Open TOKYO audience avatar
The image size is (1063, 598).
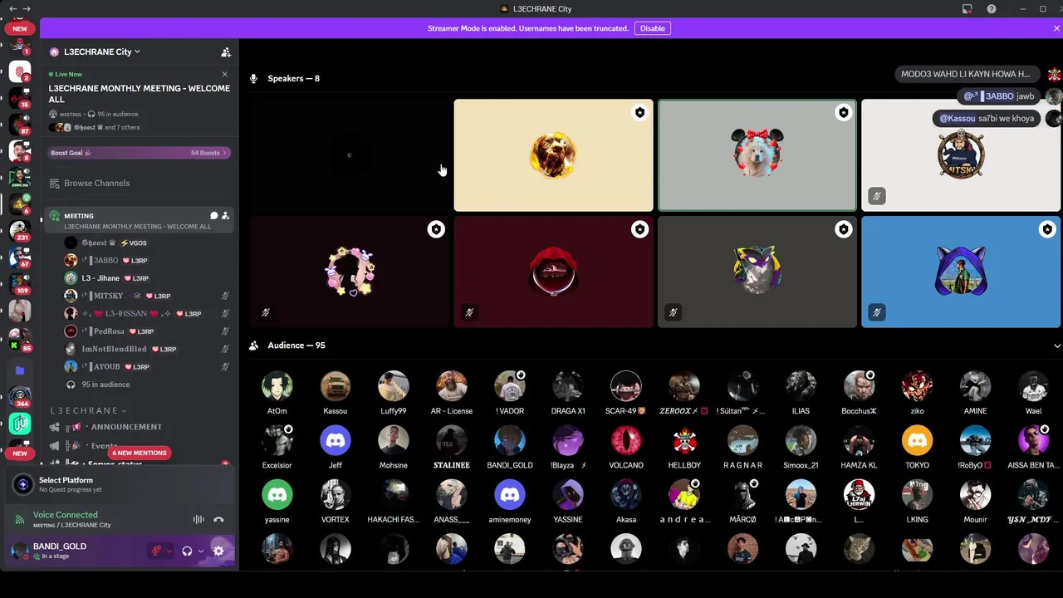point(917,440)
